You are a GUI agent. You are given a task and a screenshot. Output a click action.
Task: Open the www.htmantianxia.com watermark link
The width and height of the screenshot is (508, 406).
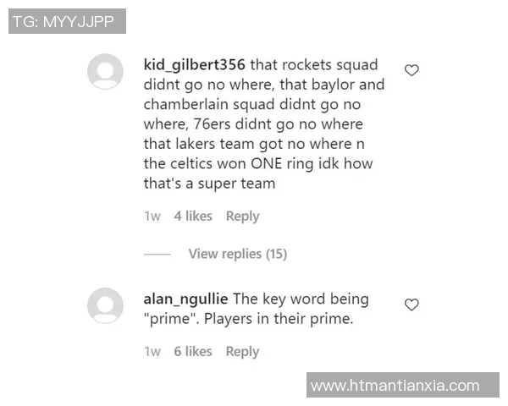pos(395,386)
